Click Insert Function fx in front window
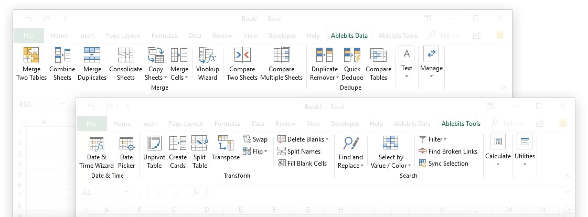Image resolution: width=588 pixels, height=217 pixels. (195, 192)
